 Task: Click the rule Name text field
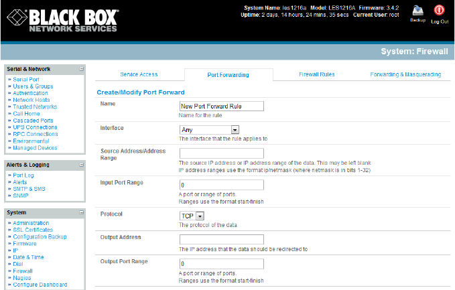coord(221,106)
